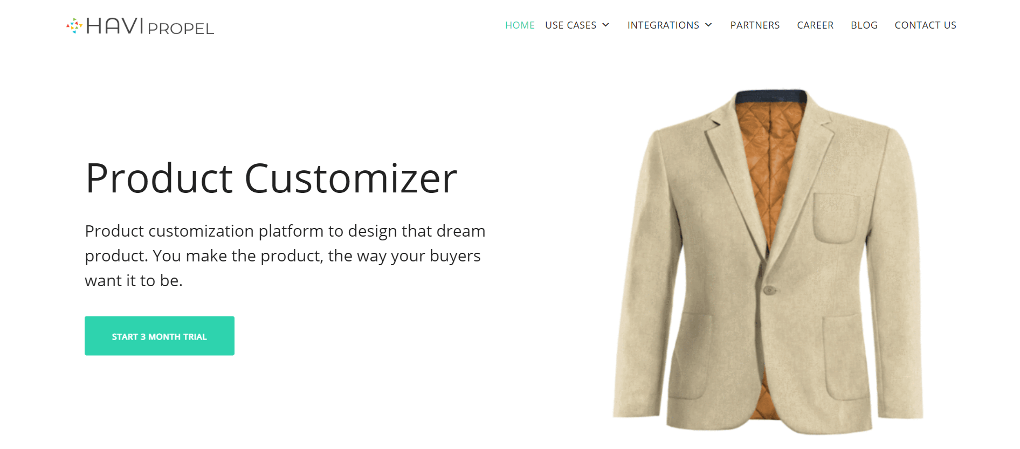Open the BLOG link

coord(864,25)
